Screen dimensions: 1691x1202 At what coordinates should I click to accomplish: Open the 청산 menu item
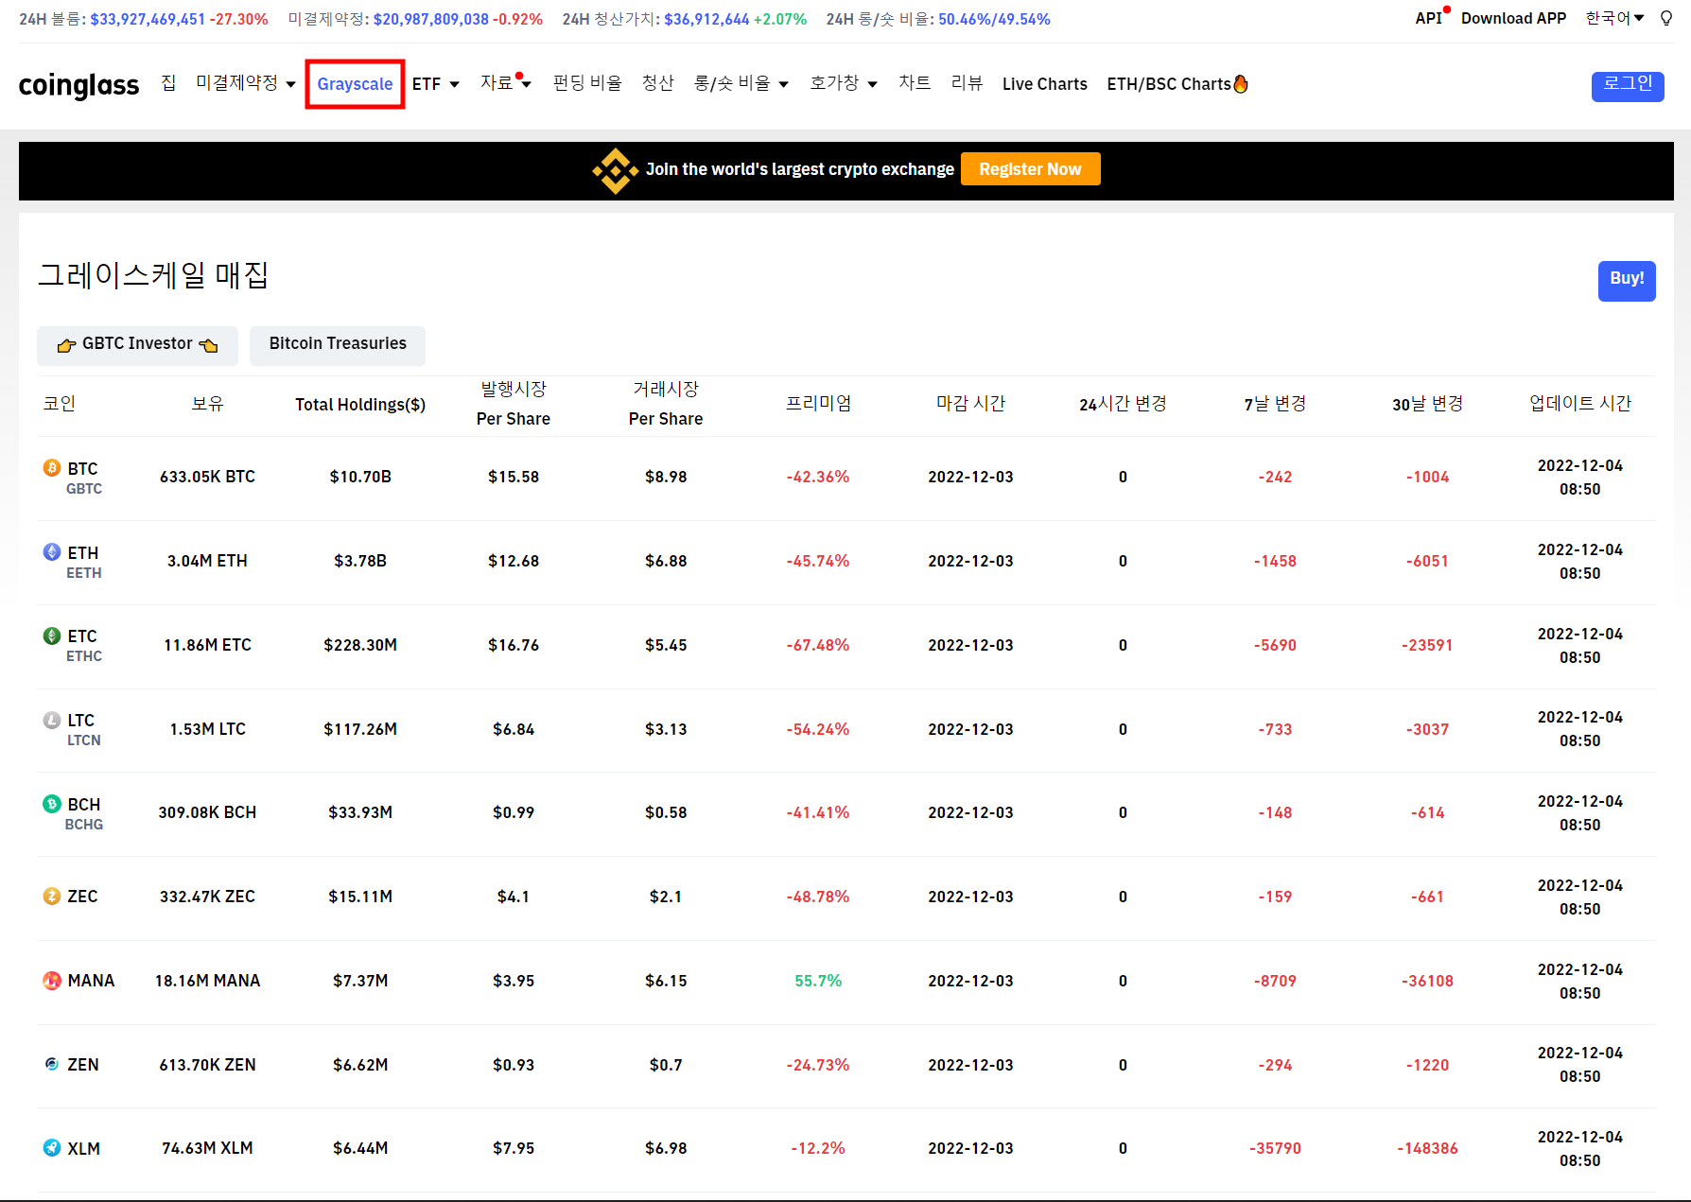[657, 83]
